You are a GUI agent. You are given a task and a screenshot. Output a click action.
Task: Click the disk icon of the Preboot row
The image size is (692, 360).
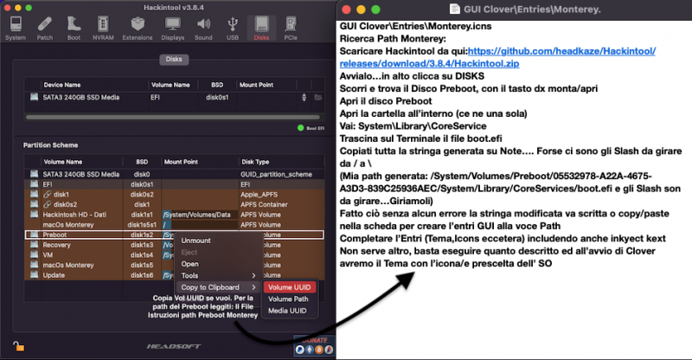[34, 235]
